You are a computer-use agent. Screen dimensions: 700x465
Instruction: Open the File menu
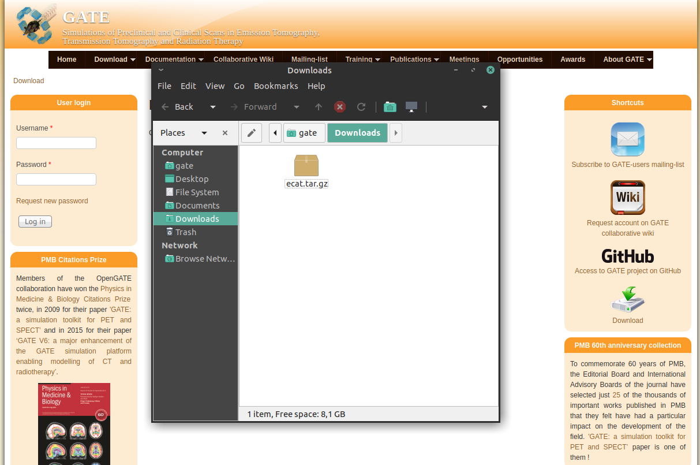click(x=164, y=86)
